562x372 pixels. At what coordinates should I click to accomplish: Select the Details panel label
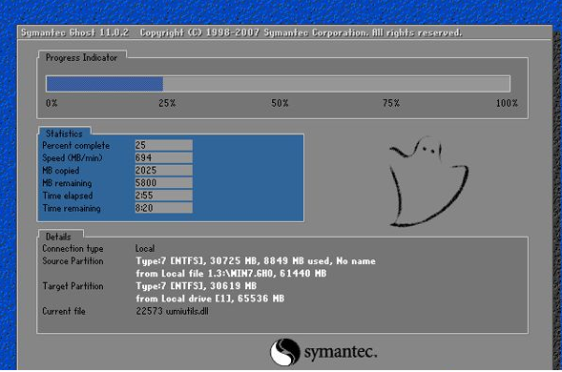click(x=58, y=237)
